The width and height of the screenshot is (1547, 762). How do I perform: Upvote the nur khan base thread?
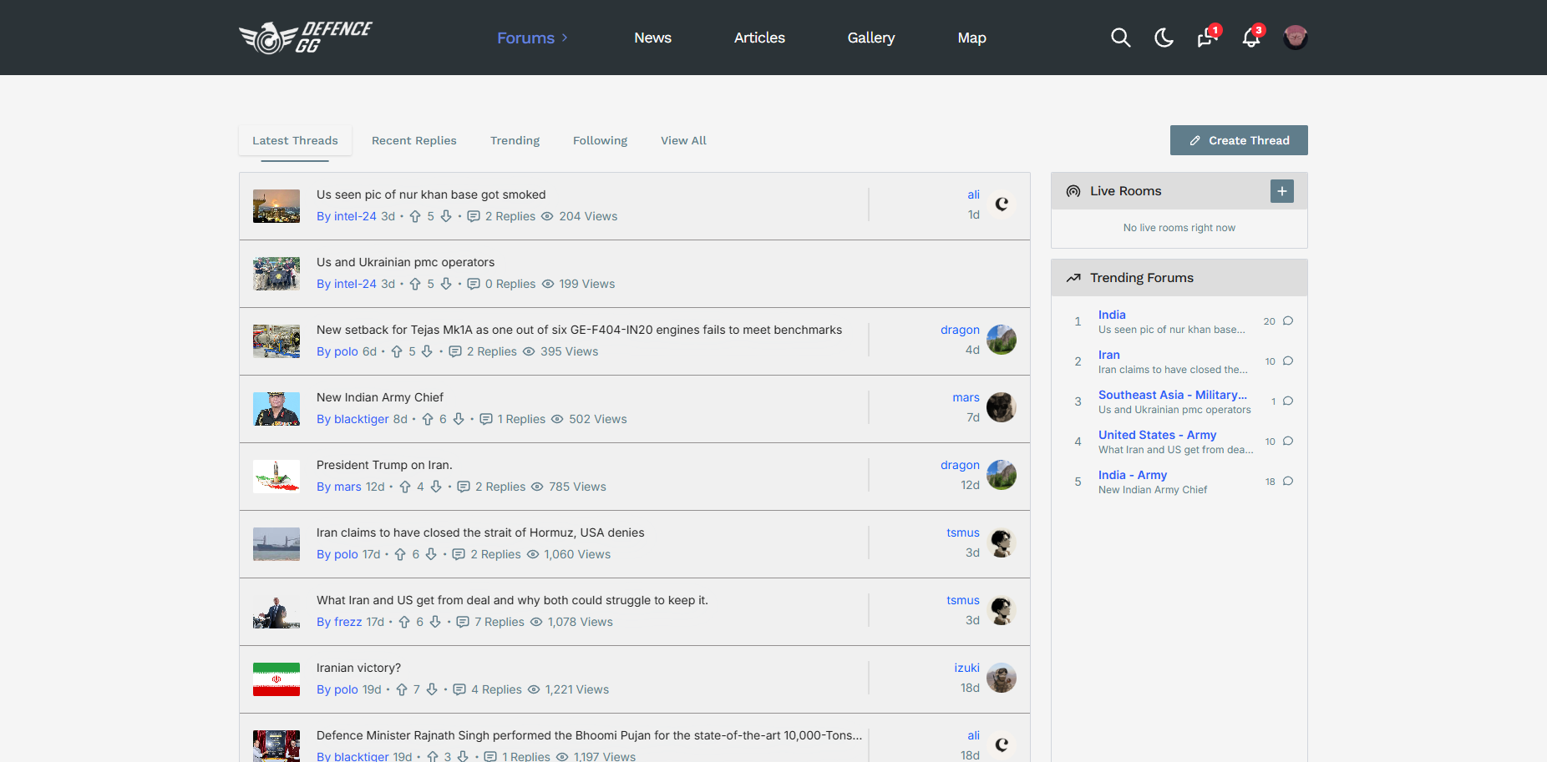415,216
